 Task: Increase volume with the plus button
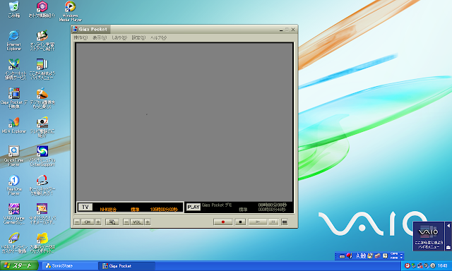[148, 222]
